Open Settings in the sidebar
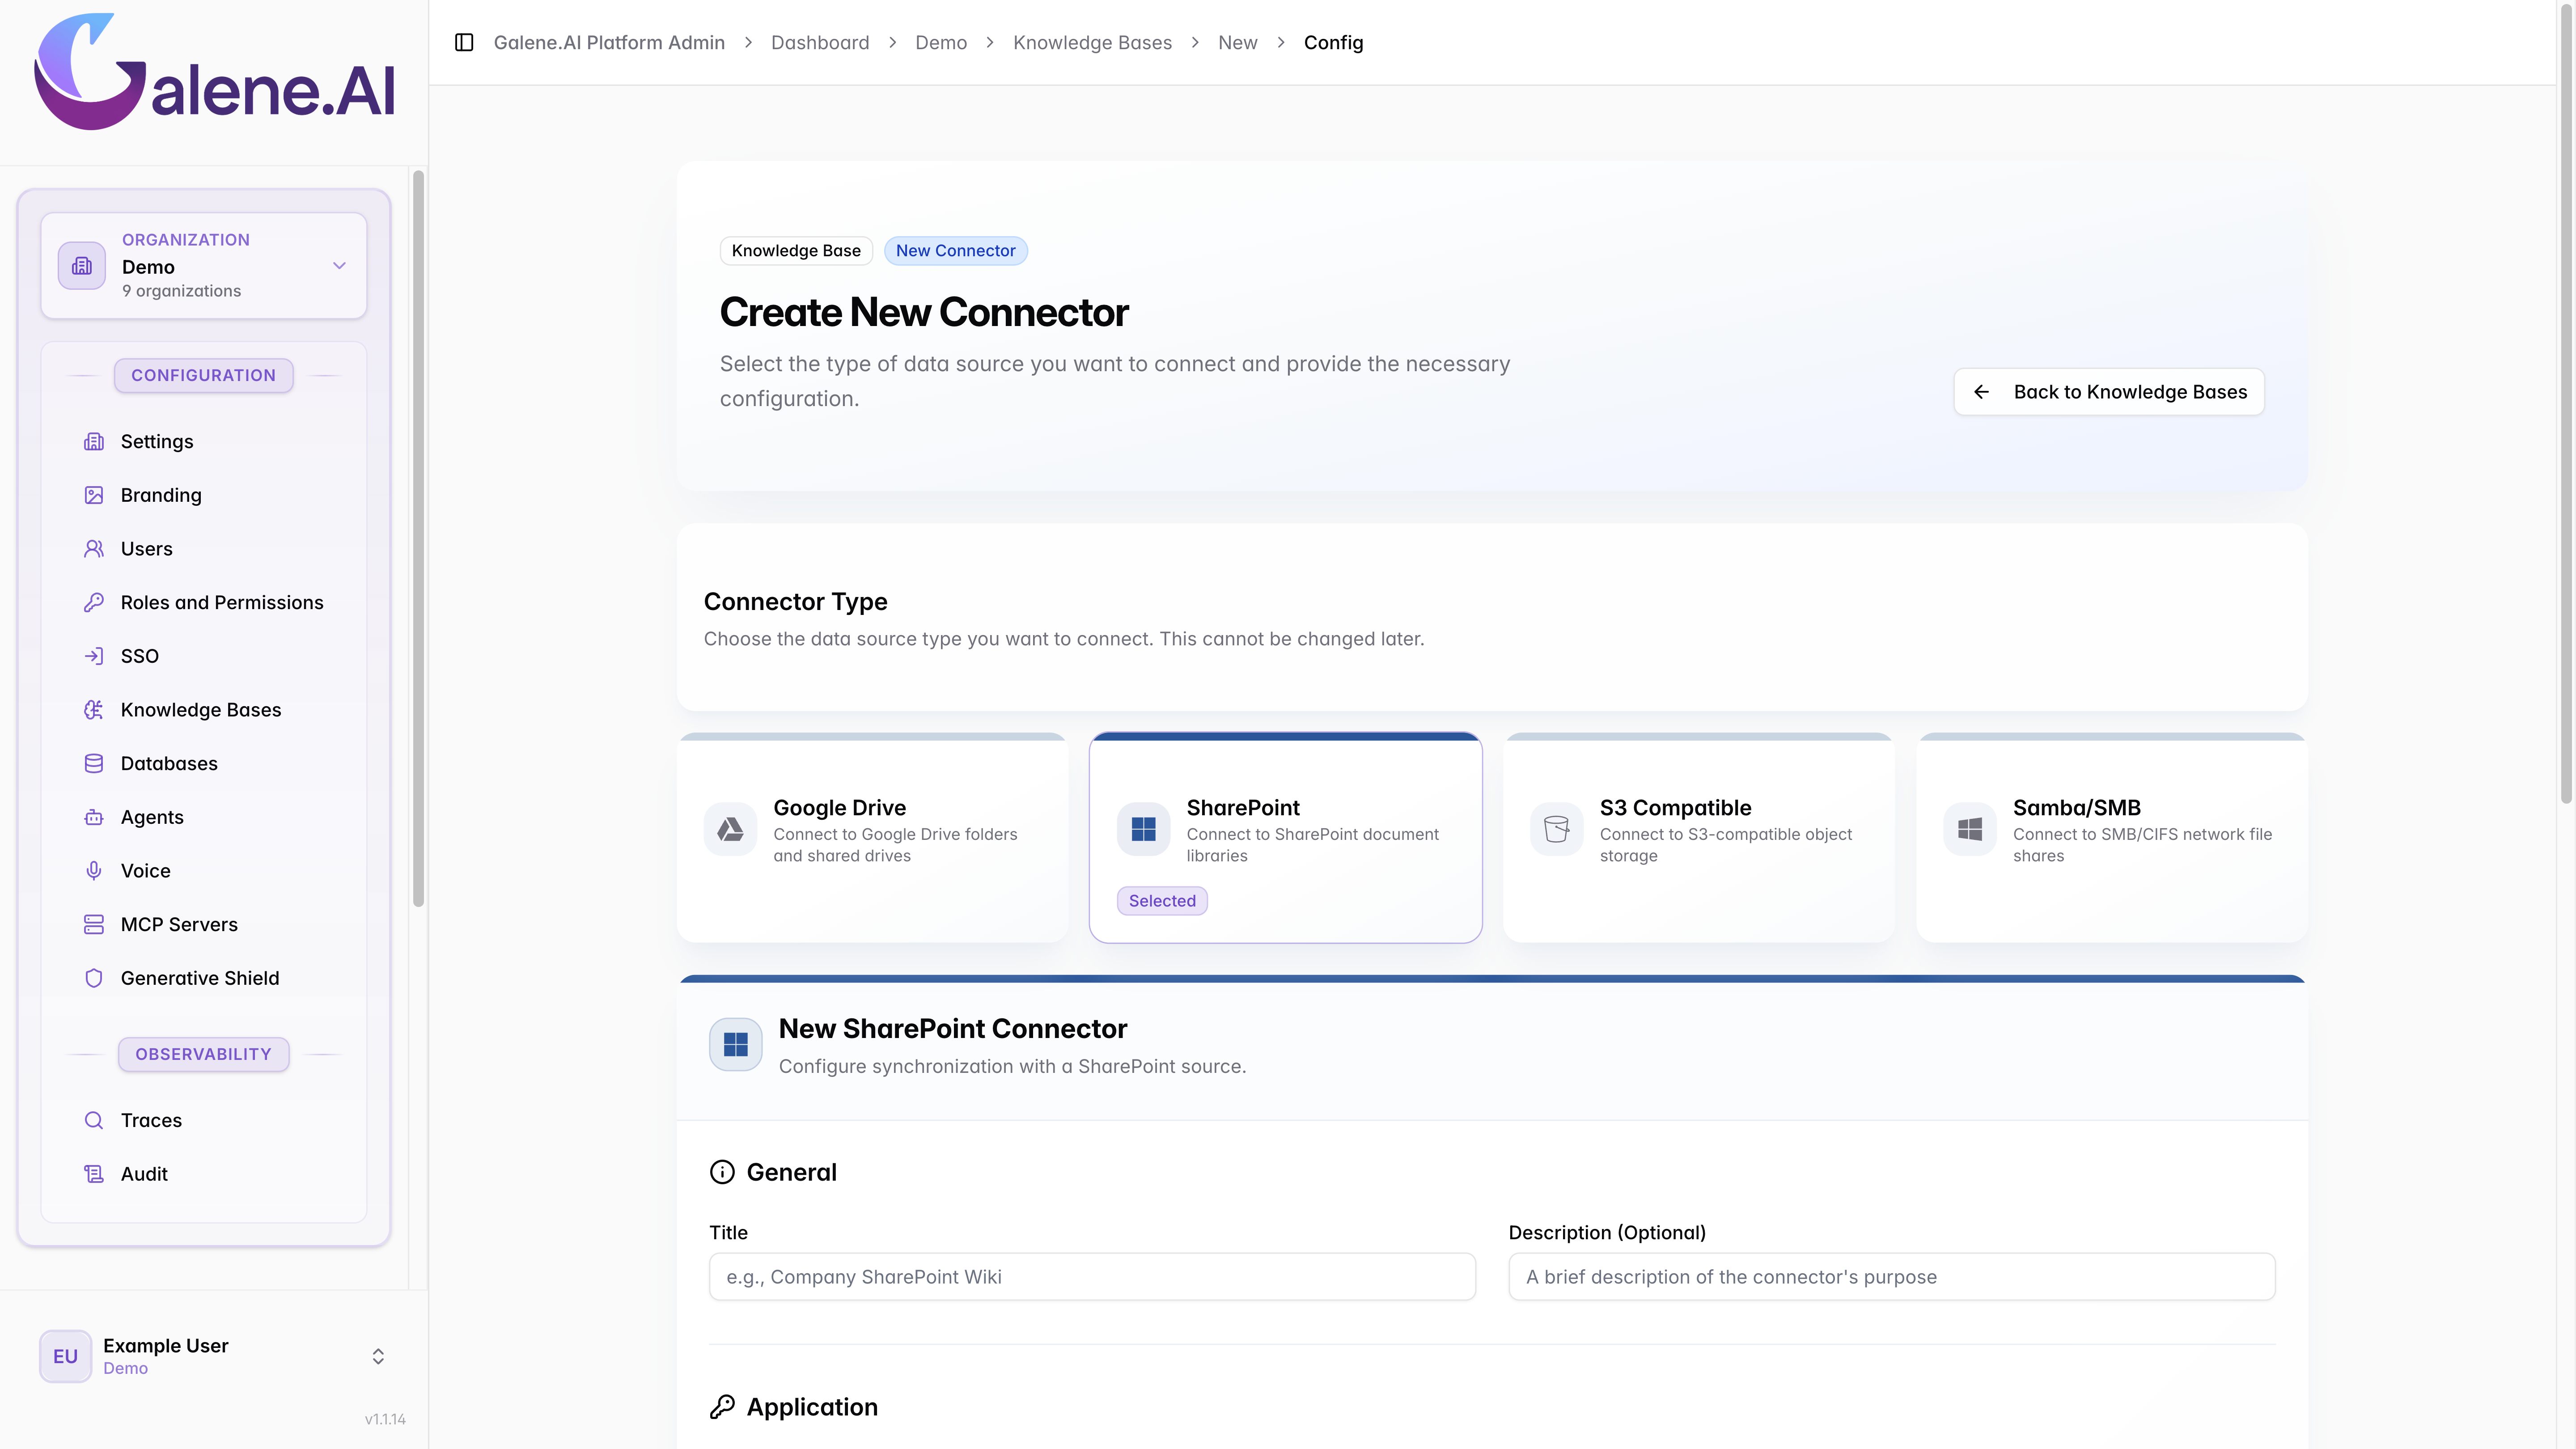This screenshot has width=2576, height=1449. [x=204, y=441]
